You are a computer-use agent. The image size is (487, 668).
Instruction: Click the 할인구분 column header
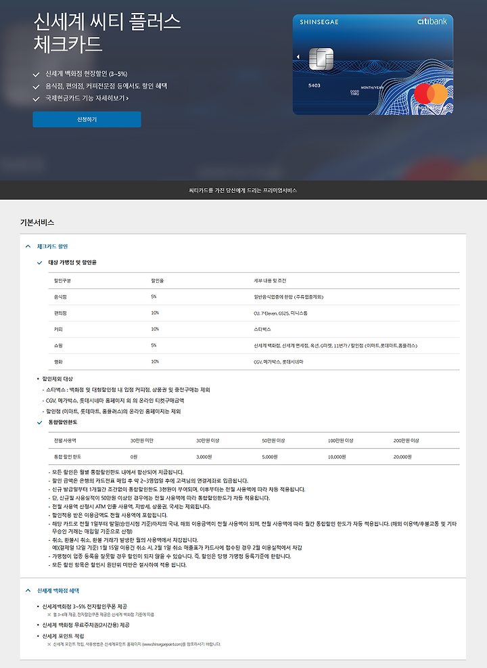pyautogui.click(x=63, y=281)
